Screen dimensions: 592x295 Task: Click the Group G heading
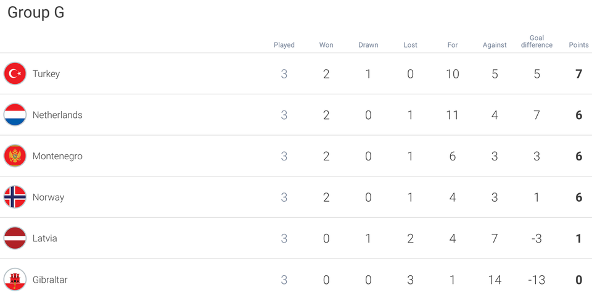pos(36,12)
